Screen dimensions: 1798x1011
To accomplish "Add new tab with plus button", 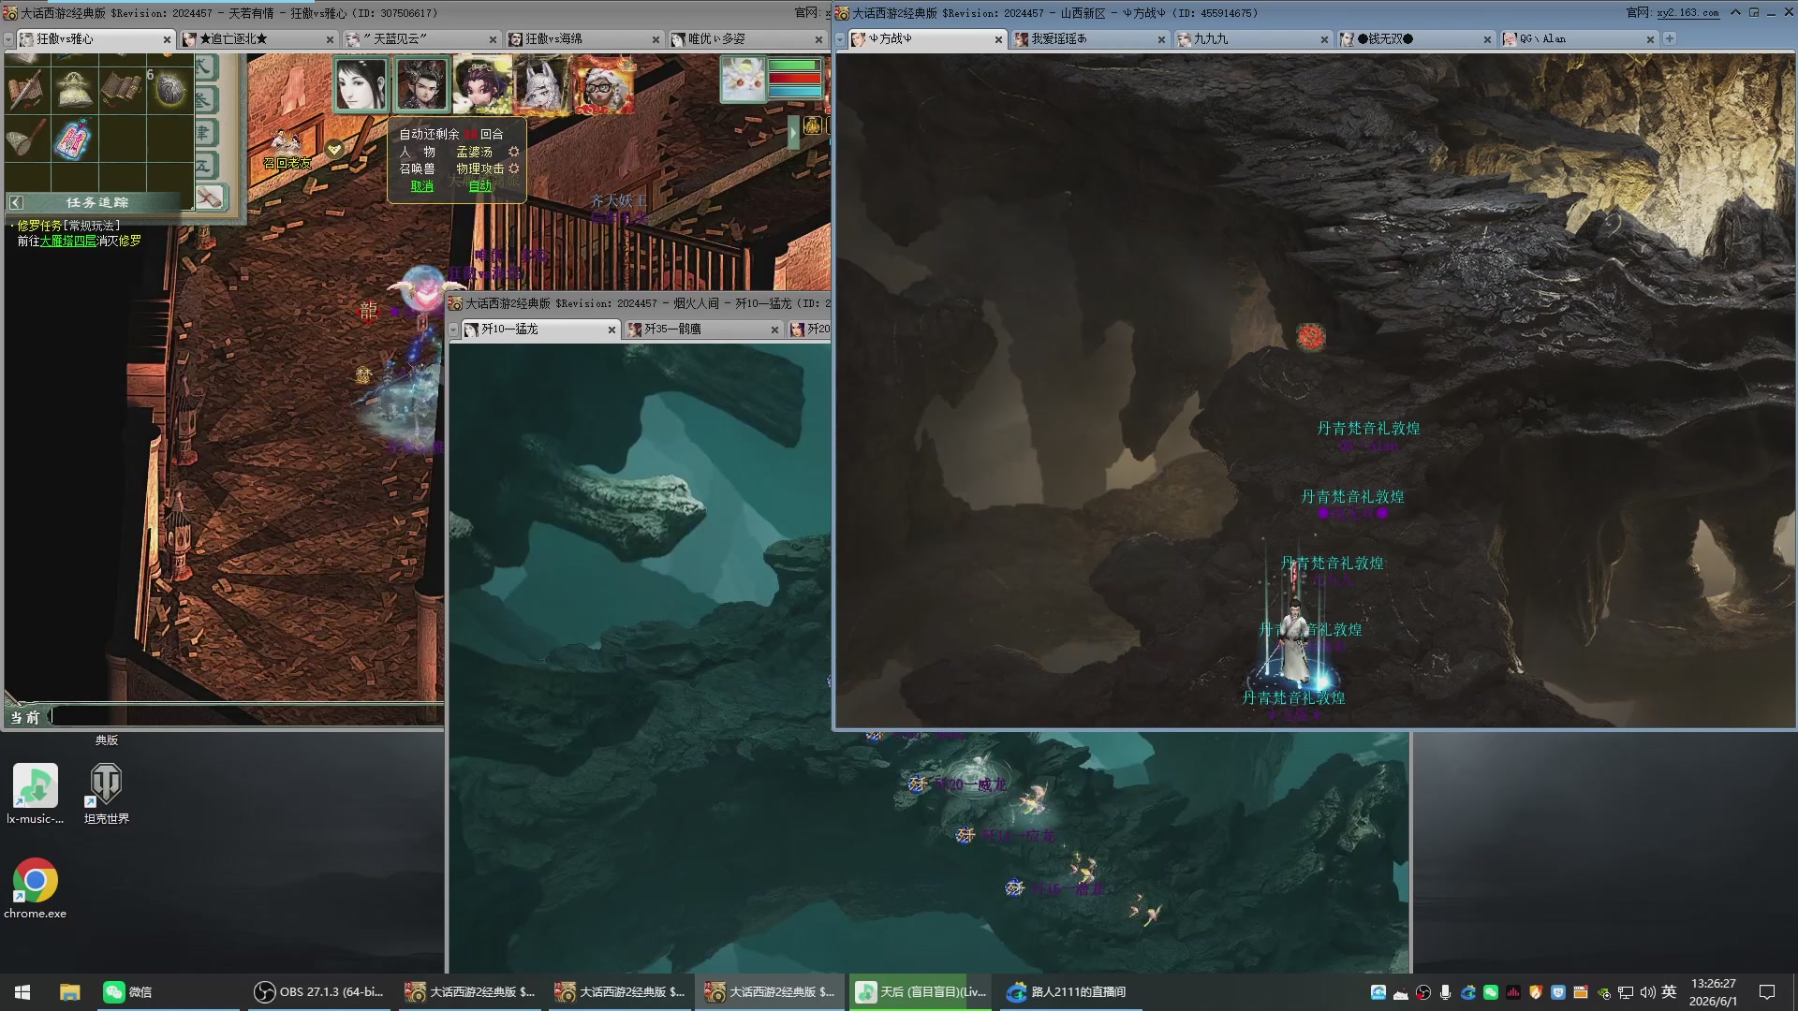I will point(1670,38).
